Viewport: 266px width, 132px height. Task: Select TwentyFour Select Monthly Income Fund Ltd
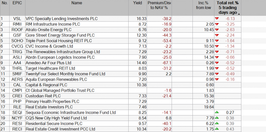pyautogui.click(x=65, y=74)
